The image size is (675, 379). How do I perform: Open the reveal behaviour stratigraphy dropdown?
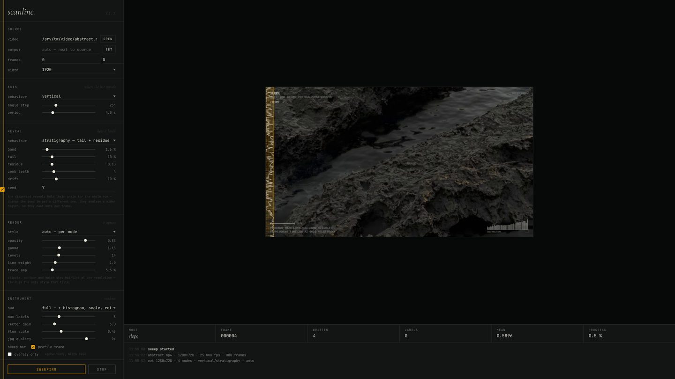[x=79, y=140]
